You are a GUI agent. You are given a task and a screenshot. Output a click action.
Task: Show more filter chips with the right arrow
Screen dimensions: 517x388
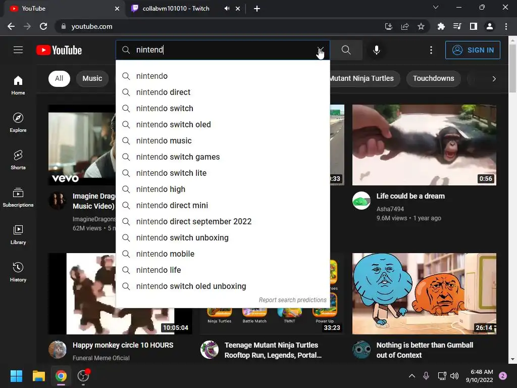click(494, 79)
